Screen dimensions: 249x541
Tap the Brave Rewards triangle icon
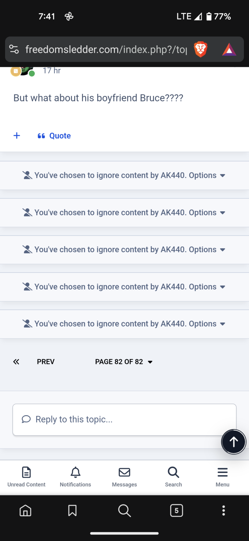click(x=229, y=49)
